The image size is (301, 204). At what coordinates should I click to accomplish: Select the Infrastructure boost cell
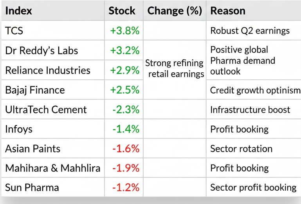tap(250, 109)
